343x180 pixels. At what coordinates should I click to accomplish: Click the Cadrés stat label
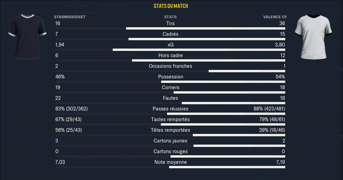[x=170, y=34]
